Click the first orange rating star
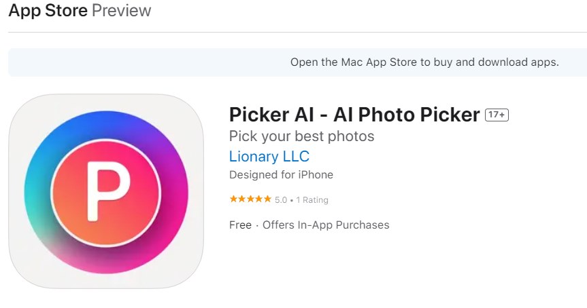The height and width of the screenshot is (308, 587). coord(233,199)
